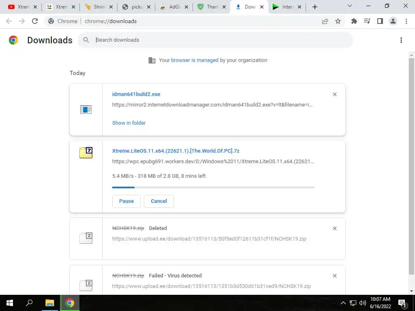Toggle the side panel icon
This screenshot has height=311, width=415.
(x=380, y=21)
